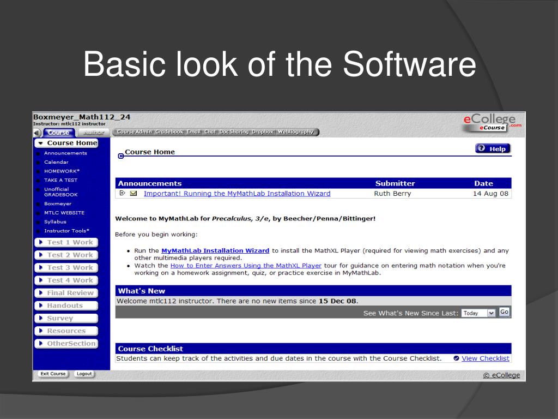This screenshot has height=419, width=558.
Task: Click the Submitter column header
Action: tap(395, 183)
